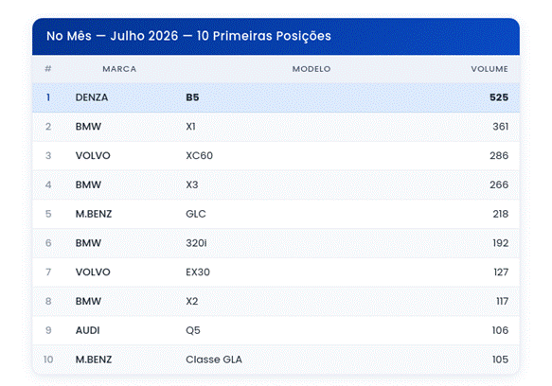Click rank number 10 cell
This screenshot has width=552, height=386.
(x=48, y=360)
